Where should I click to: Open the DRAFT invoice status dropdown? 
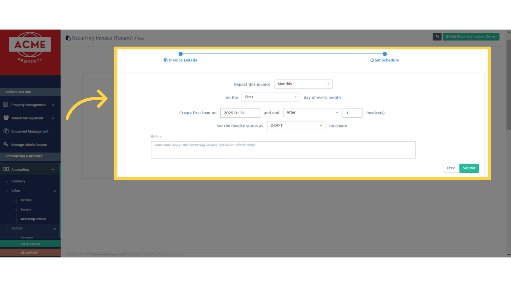coord(296,125)
